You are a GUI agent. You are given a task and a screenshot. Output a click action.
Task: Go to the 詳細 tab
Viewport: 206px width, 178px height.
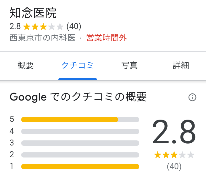pos(181,66)
